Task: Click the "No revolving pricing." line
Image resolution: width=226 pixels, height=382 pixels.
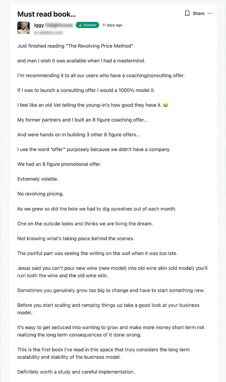Action: pos(40,194)
